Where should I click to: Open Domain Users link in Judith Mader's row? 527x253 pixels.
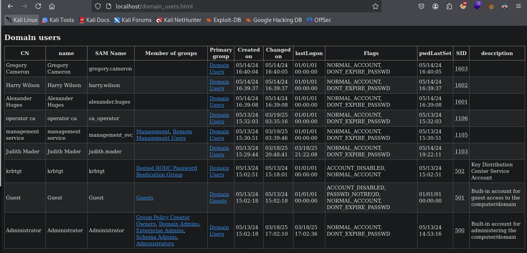coord(219,151)
